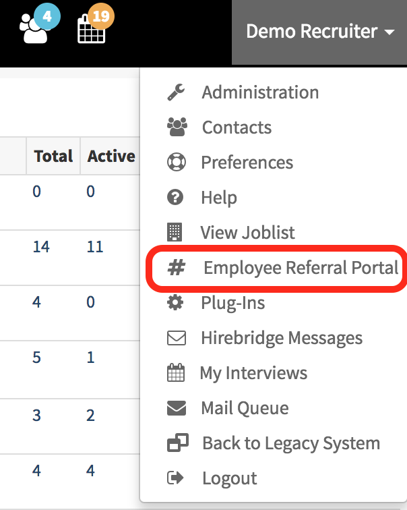Open the Total count link 14

(41, 247)
